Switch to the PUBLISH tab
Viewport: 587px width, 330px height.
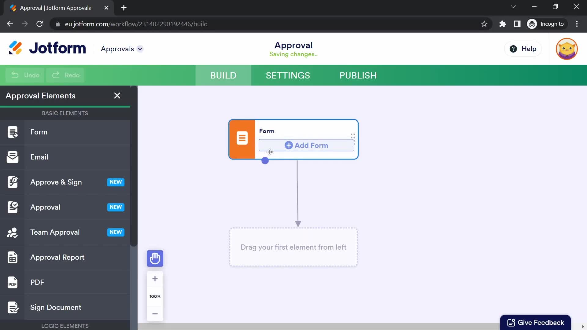[358, 75]
